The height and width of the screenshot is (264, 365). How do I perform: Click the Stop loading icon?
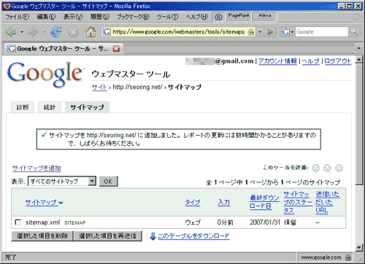click(x=73, y=32)
